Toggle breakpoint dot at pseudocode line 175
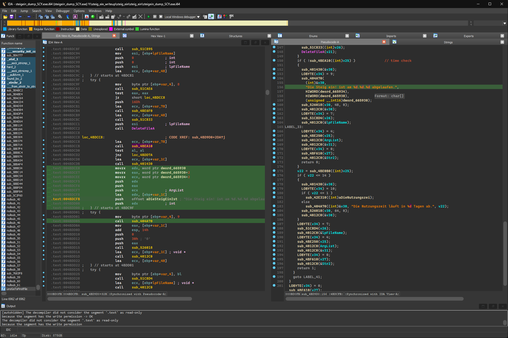Viewport: 508px width, 338px height. coord(274,171)
